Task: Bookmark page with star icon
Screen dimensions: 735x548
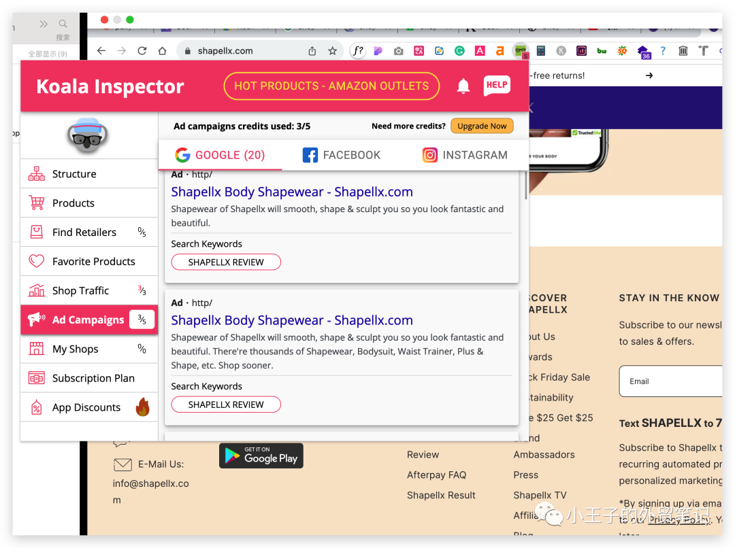Action: [332, 50]
